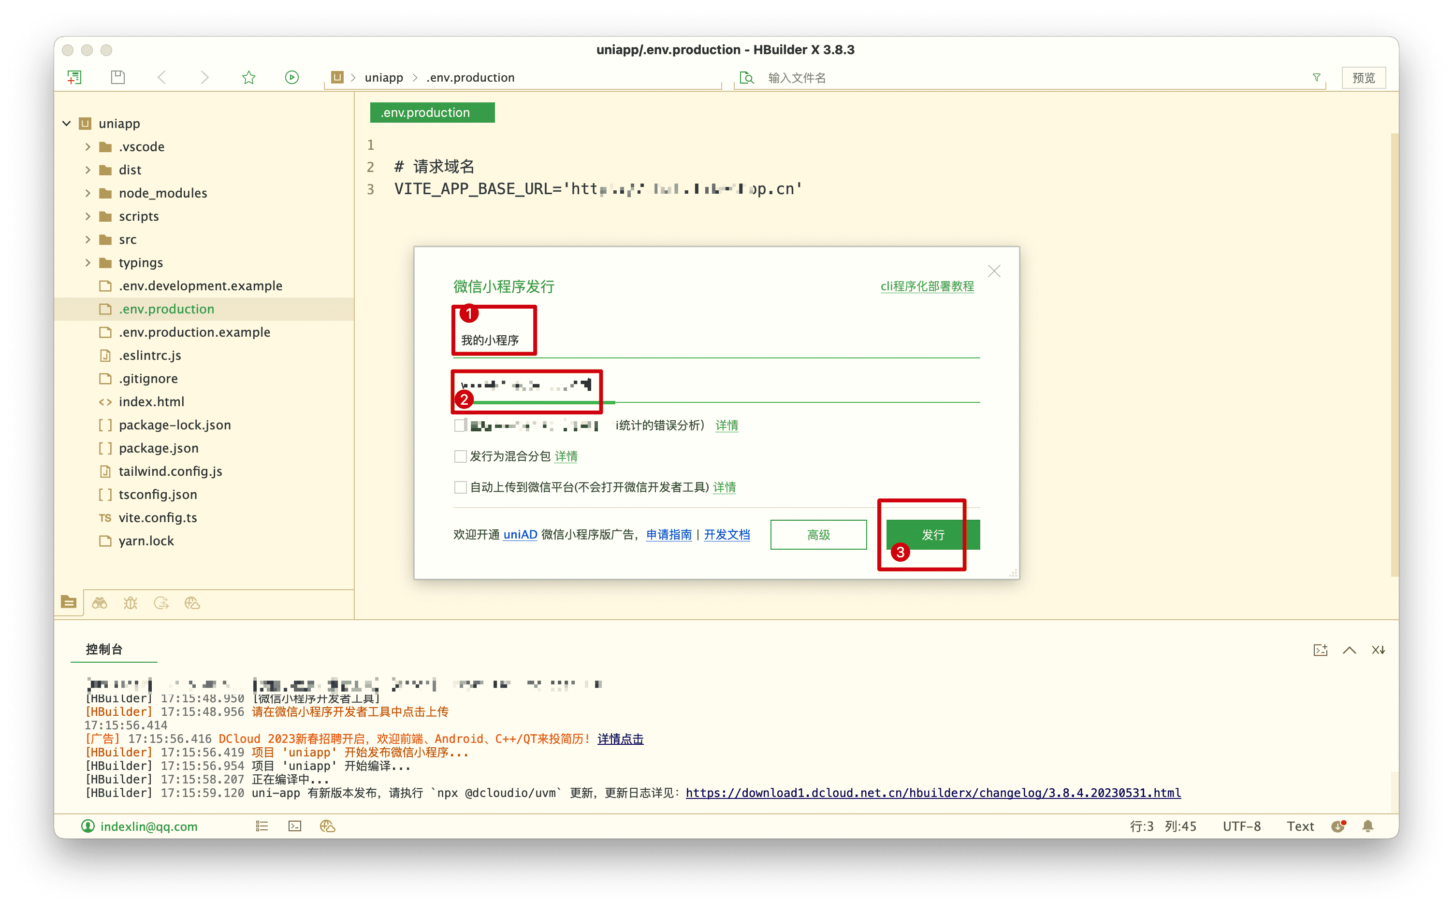This screenshot has width=1453, height=910.
Task: Click the file search magnifier icon
Action: [747, 78]
